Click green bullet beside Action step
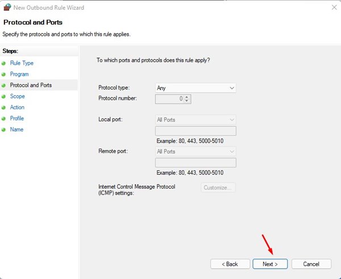341x279 pixels. click(4, 108)
